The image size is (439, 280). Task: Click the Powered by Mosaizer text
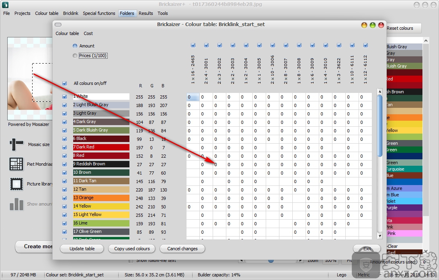29,124
